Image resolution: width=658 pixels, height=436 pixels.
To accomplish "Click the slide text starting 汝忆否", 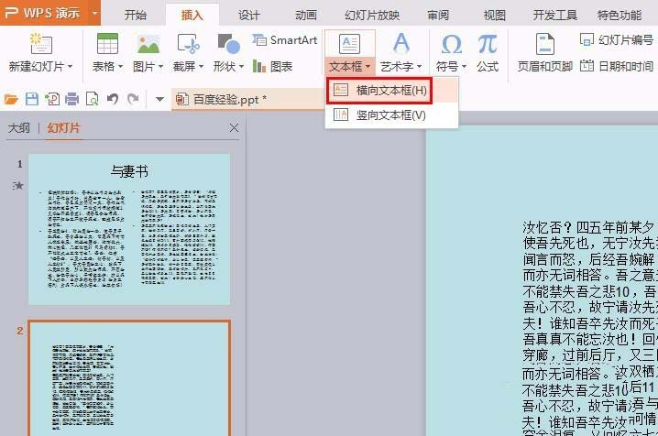I will 588,228.
